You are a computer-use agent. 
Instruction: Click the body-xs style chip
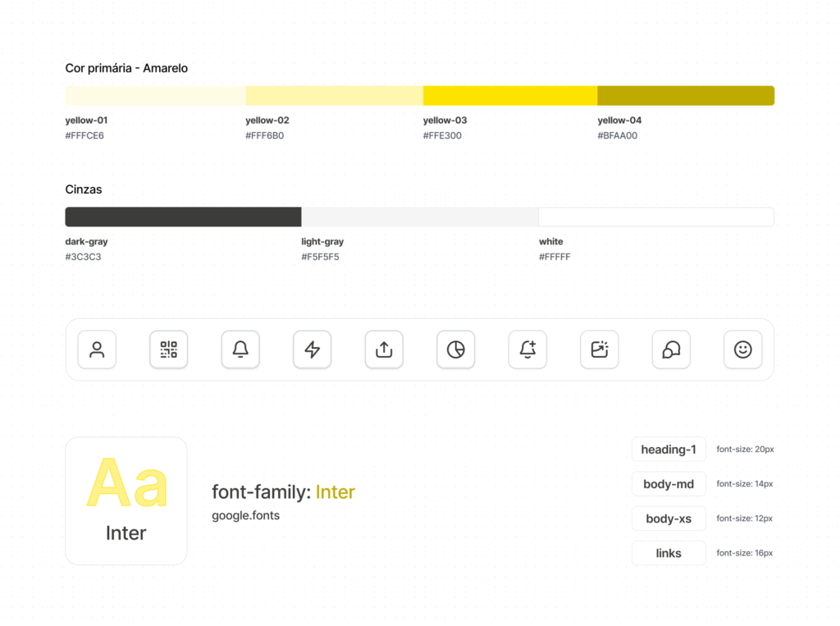coord(669,519)
